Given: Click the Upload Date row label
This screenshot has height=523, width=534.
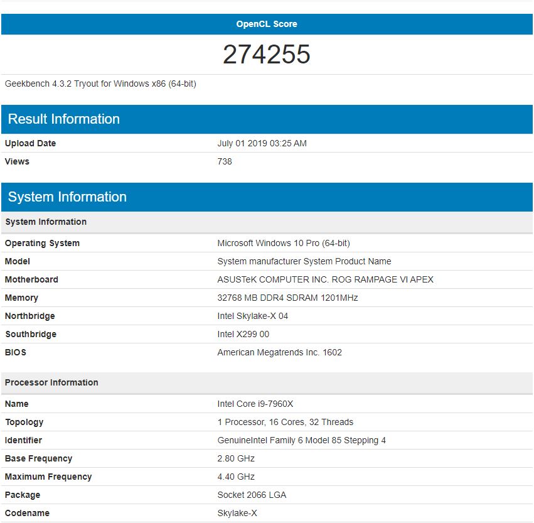Looking at the screenshot, I should pyautogui.click(x=29, y=143).
